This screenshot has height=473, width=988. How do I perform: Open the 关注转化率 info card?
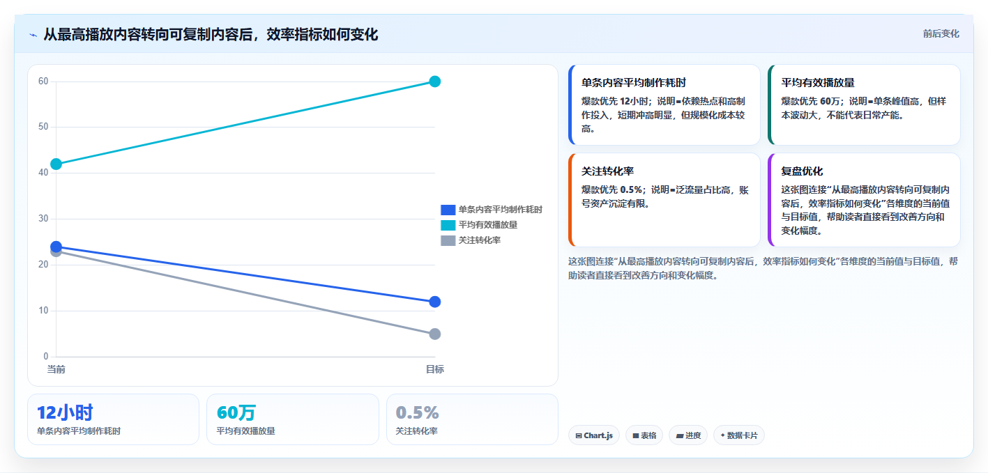coord(664,200)
